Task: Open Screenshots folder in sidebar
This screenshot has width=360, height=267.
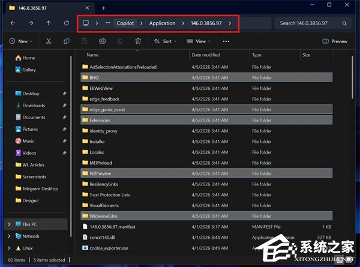Action: pos(31,177)
